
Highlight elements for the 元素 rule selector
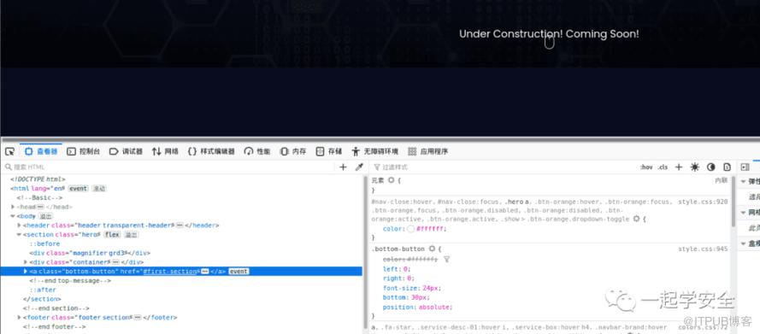click(391, 180)
